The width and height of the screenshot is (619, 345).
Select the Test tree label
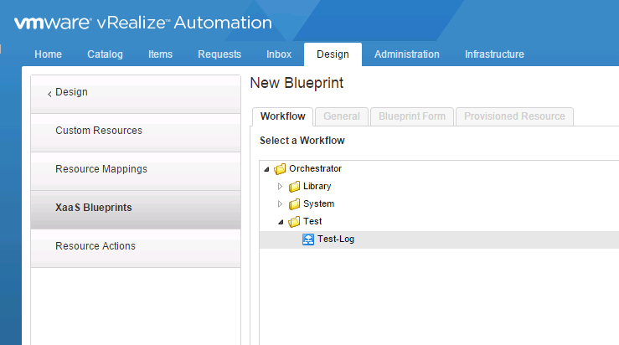pyautogui.click(x=312, y=221)
